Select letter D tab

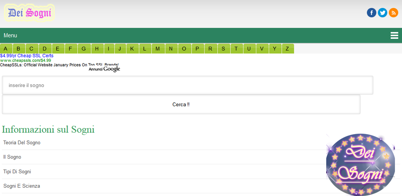pos(45,49)
